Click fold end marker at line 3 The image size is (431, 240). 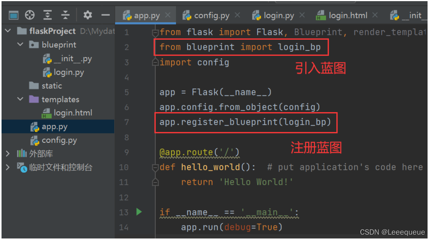click(x=155, y=62)
